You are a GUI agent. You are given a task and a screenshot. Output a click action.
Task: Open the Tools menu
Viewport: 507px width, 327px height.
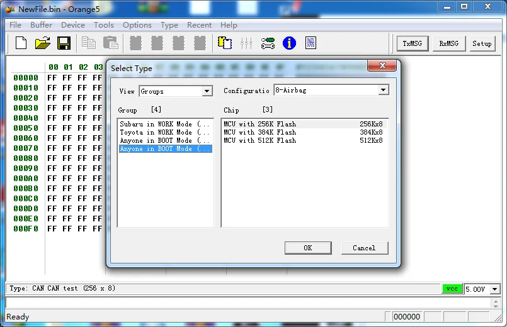pyautogui.click(x=103, y=25)
